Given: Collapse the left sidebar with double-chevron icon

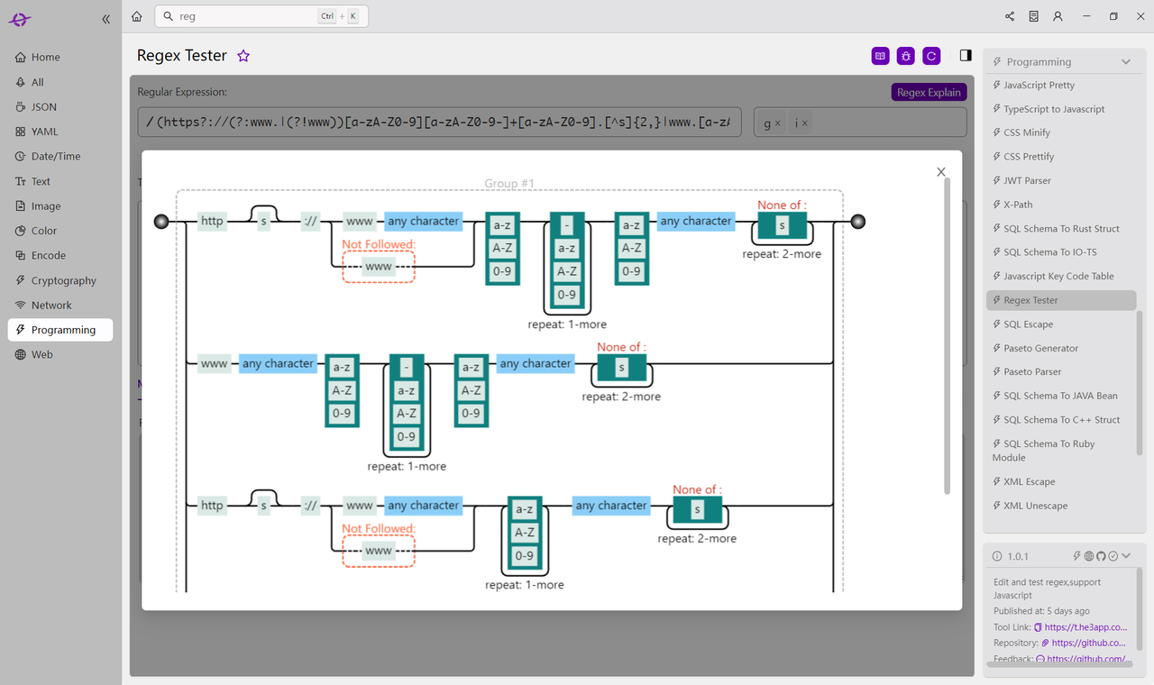Looking at the screenshot, I should coord(106,19).
